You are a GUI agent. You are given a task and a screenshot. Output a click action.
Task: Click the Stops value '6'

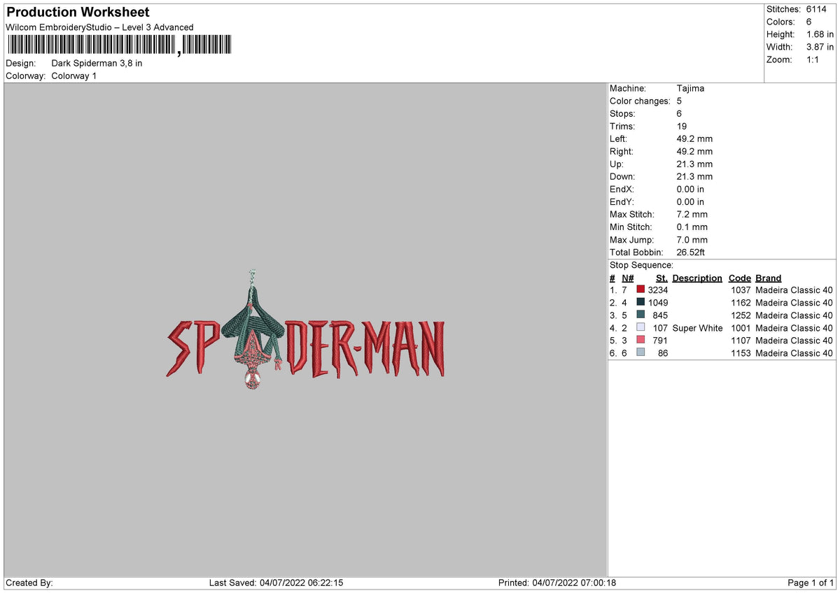point(679,113)
